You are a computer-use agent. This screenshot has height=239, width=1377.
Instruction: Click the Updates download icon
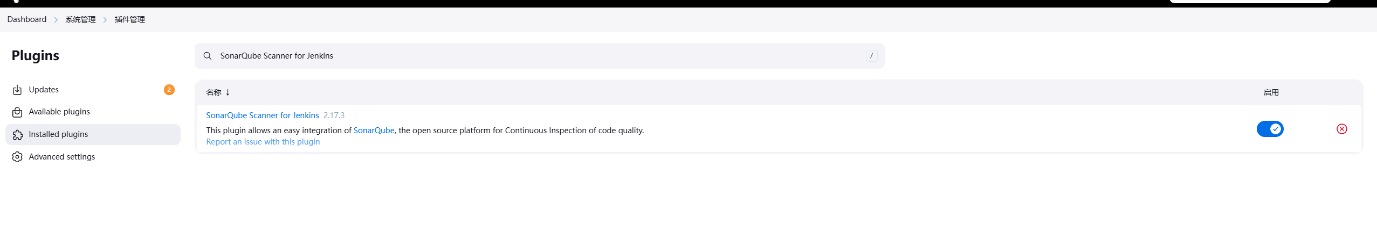pos(17,90)
